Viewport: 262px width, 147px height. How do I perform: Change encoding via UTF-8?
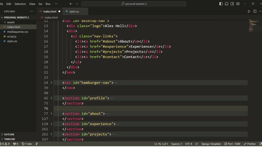tap(189, 144)
